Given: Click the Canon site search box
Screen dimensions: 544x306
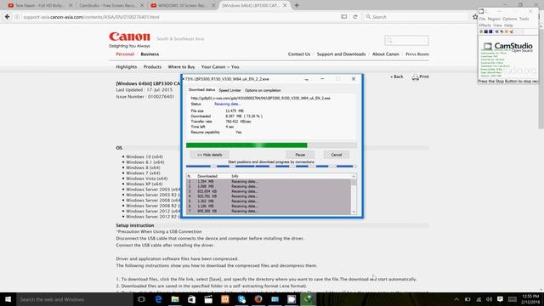Looking at the screenshot, I should pyautogui.click(x=406, y=40).
